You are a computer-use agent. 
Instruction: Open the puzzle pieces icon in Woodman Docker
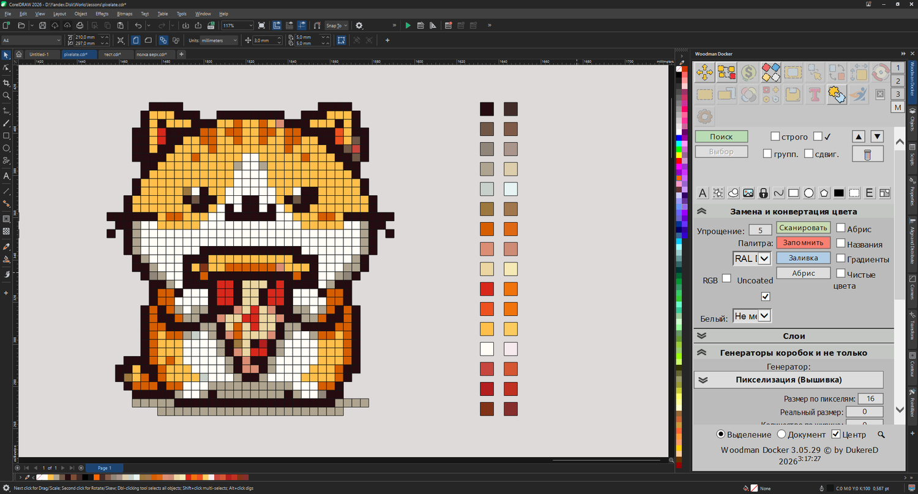click(836, 94)
